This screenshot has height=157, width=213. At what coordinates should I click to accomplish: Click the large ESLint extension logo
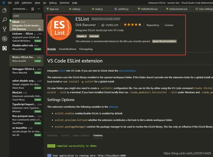point(59,28)
